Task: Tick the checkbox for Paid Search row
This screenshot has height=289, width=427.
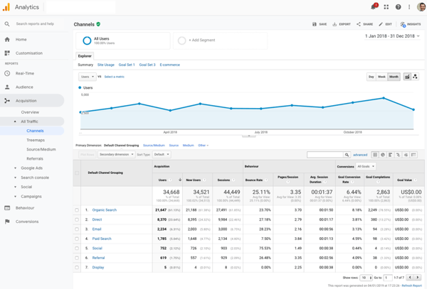Action: point(77,239)
